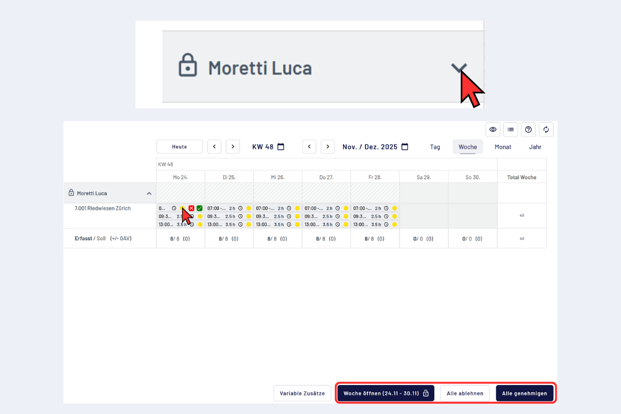The image size is (621, 414).
Task: Switch to the Jahr view
Action: coord(535,147)
